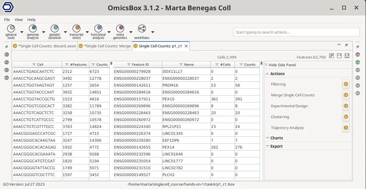Expand the functional analysis dropdown arrow
Image resolution: width=366 pixels, height=189 pixels.
tap(109, 32)
